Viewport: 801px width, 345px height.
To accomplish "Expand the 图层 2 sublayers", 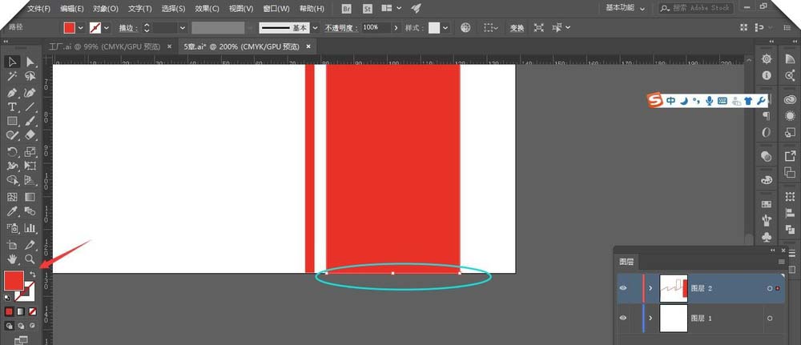I will (x=651, y=288).
